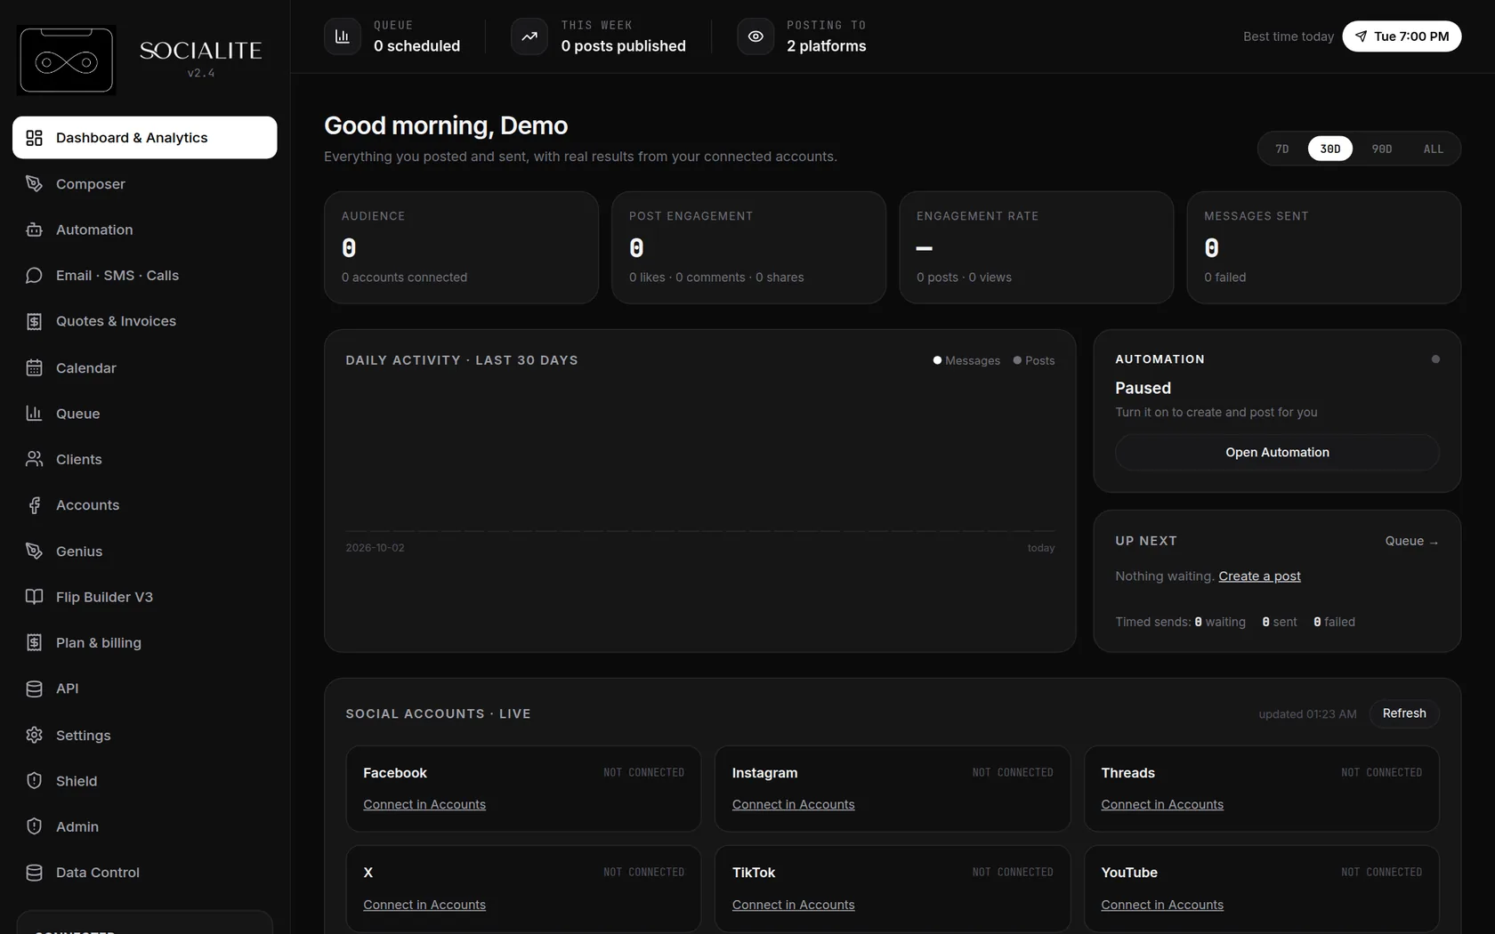Click the Data Control database icon
The image size is (1495, 934).
(34, 873)
